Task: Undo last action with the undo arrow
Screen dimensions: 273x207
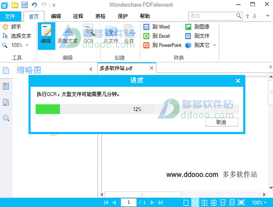Action: (x=34, y=5)
